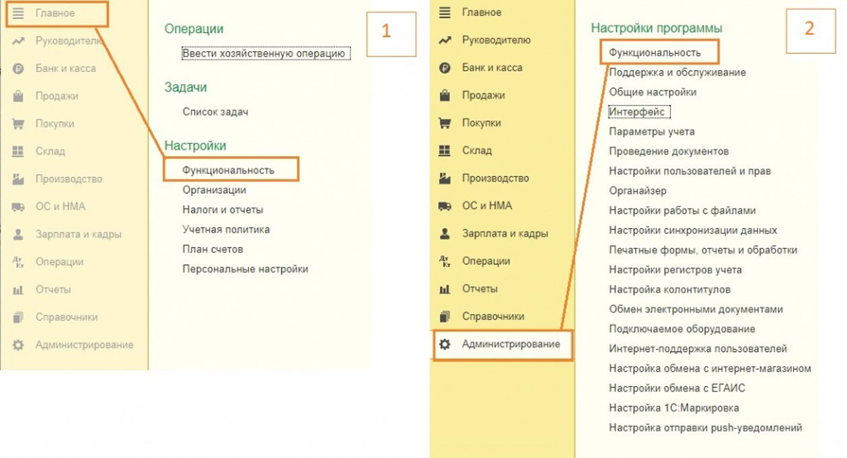
Task: Click the Продажи bag icon in the bright sidebar
Action: click(x=445, y=96)
